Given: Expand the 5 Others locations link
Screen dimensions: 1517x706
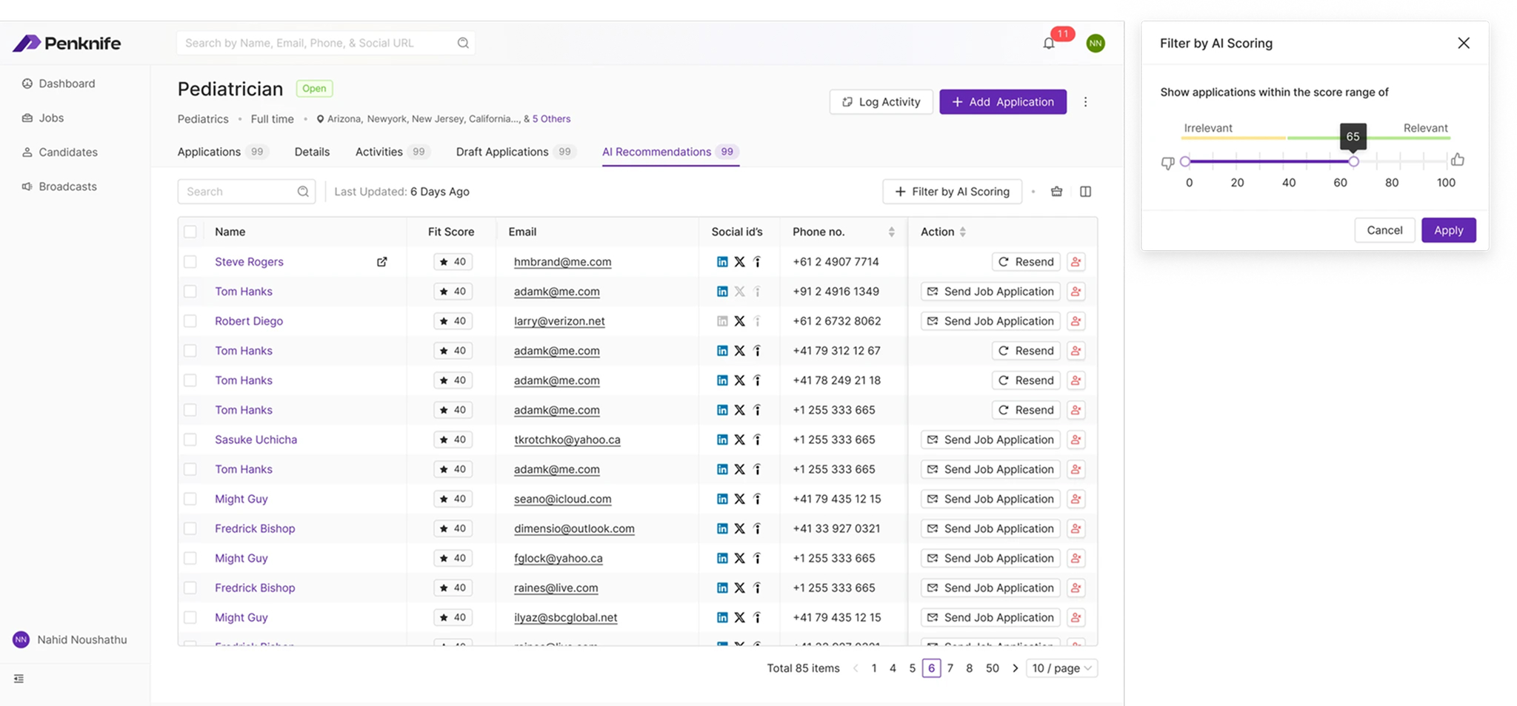Looking at the screenshot, I should 551,119.
